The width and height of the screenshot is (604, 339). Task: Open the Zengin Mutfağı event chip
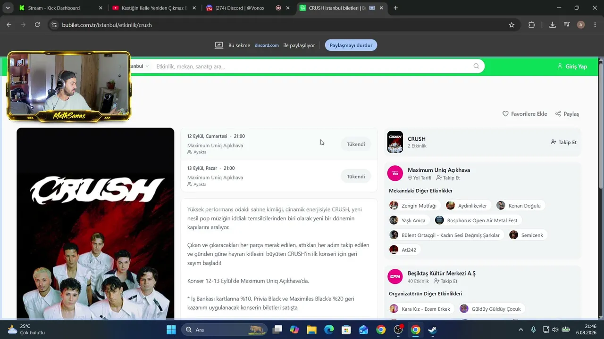pyautogui.click(x=415, y=206)
